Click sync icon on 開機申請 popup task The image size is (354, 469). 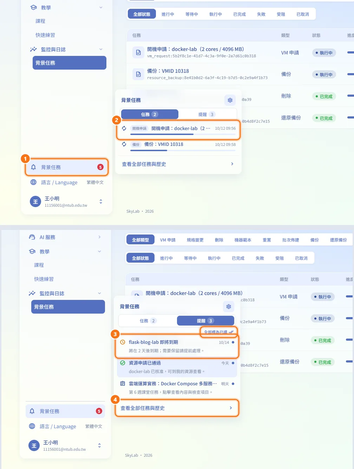124,128
